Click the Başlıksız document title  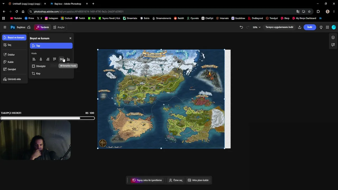tap(21, 27)
